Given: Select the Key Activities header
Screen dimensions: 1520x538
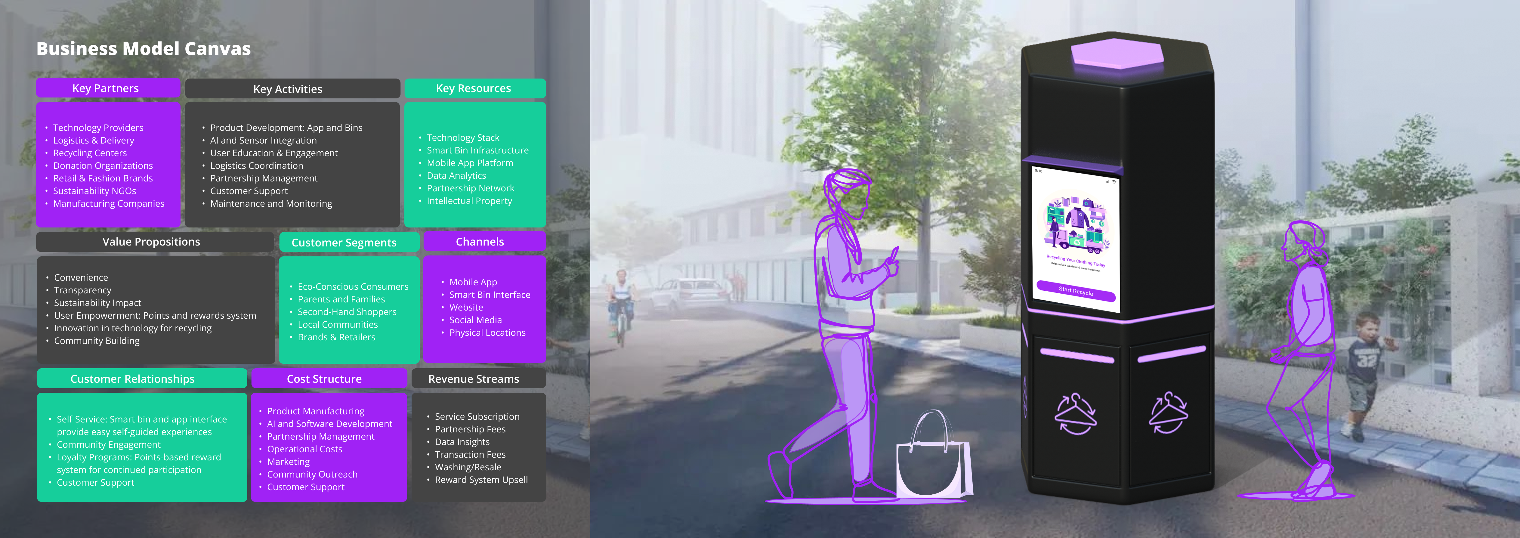Looking at the screenshot, I should point(287,89).
